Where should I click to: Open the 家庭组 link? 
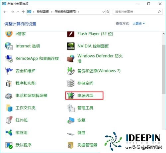(22, 132)
